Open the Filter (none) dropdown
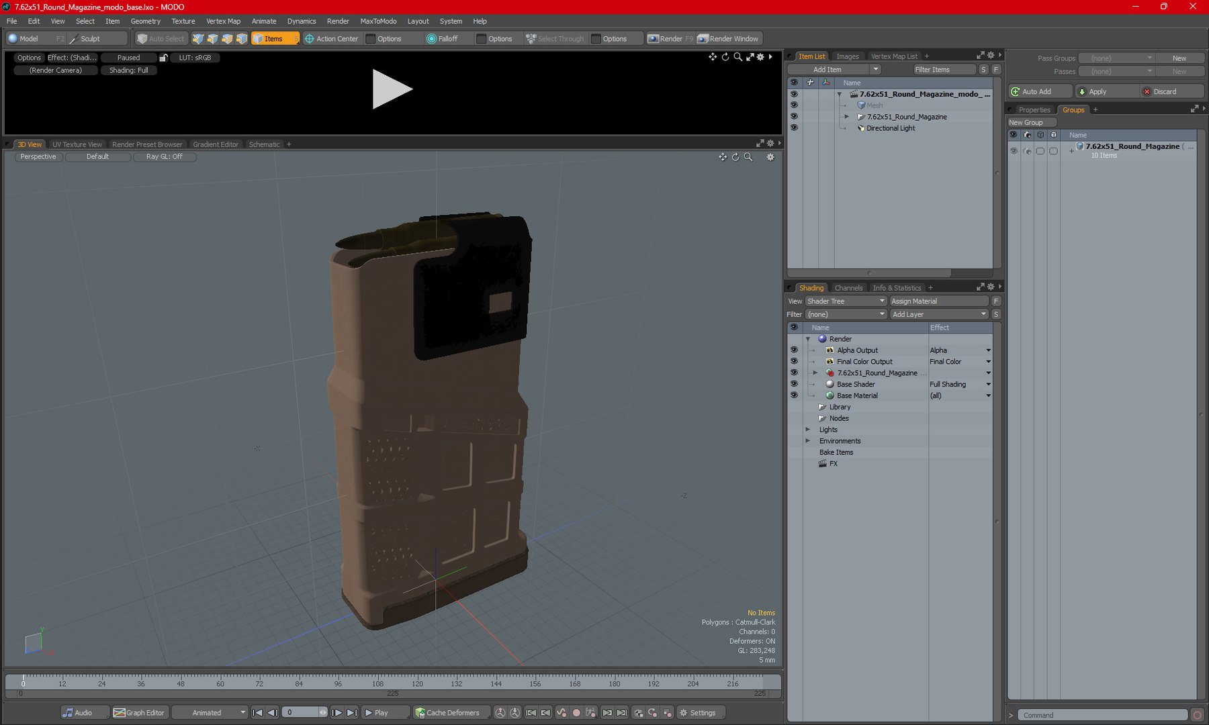 tap(846, 315)
